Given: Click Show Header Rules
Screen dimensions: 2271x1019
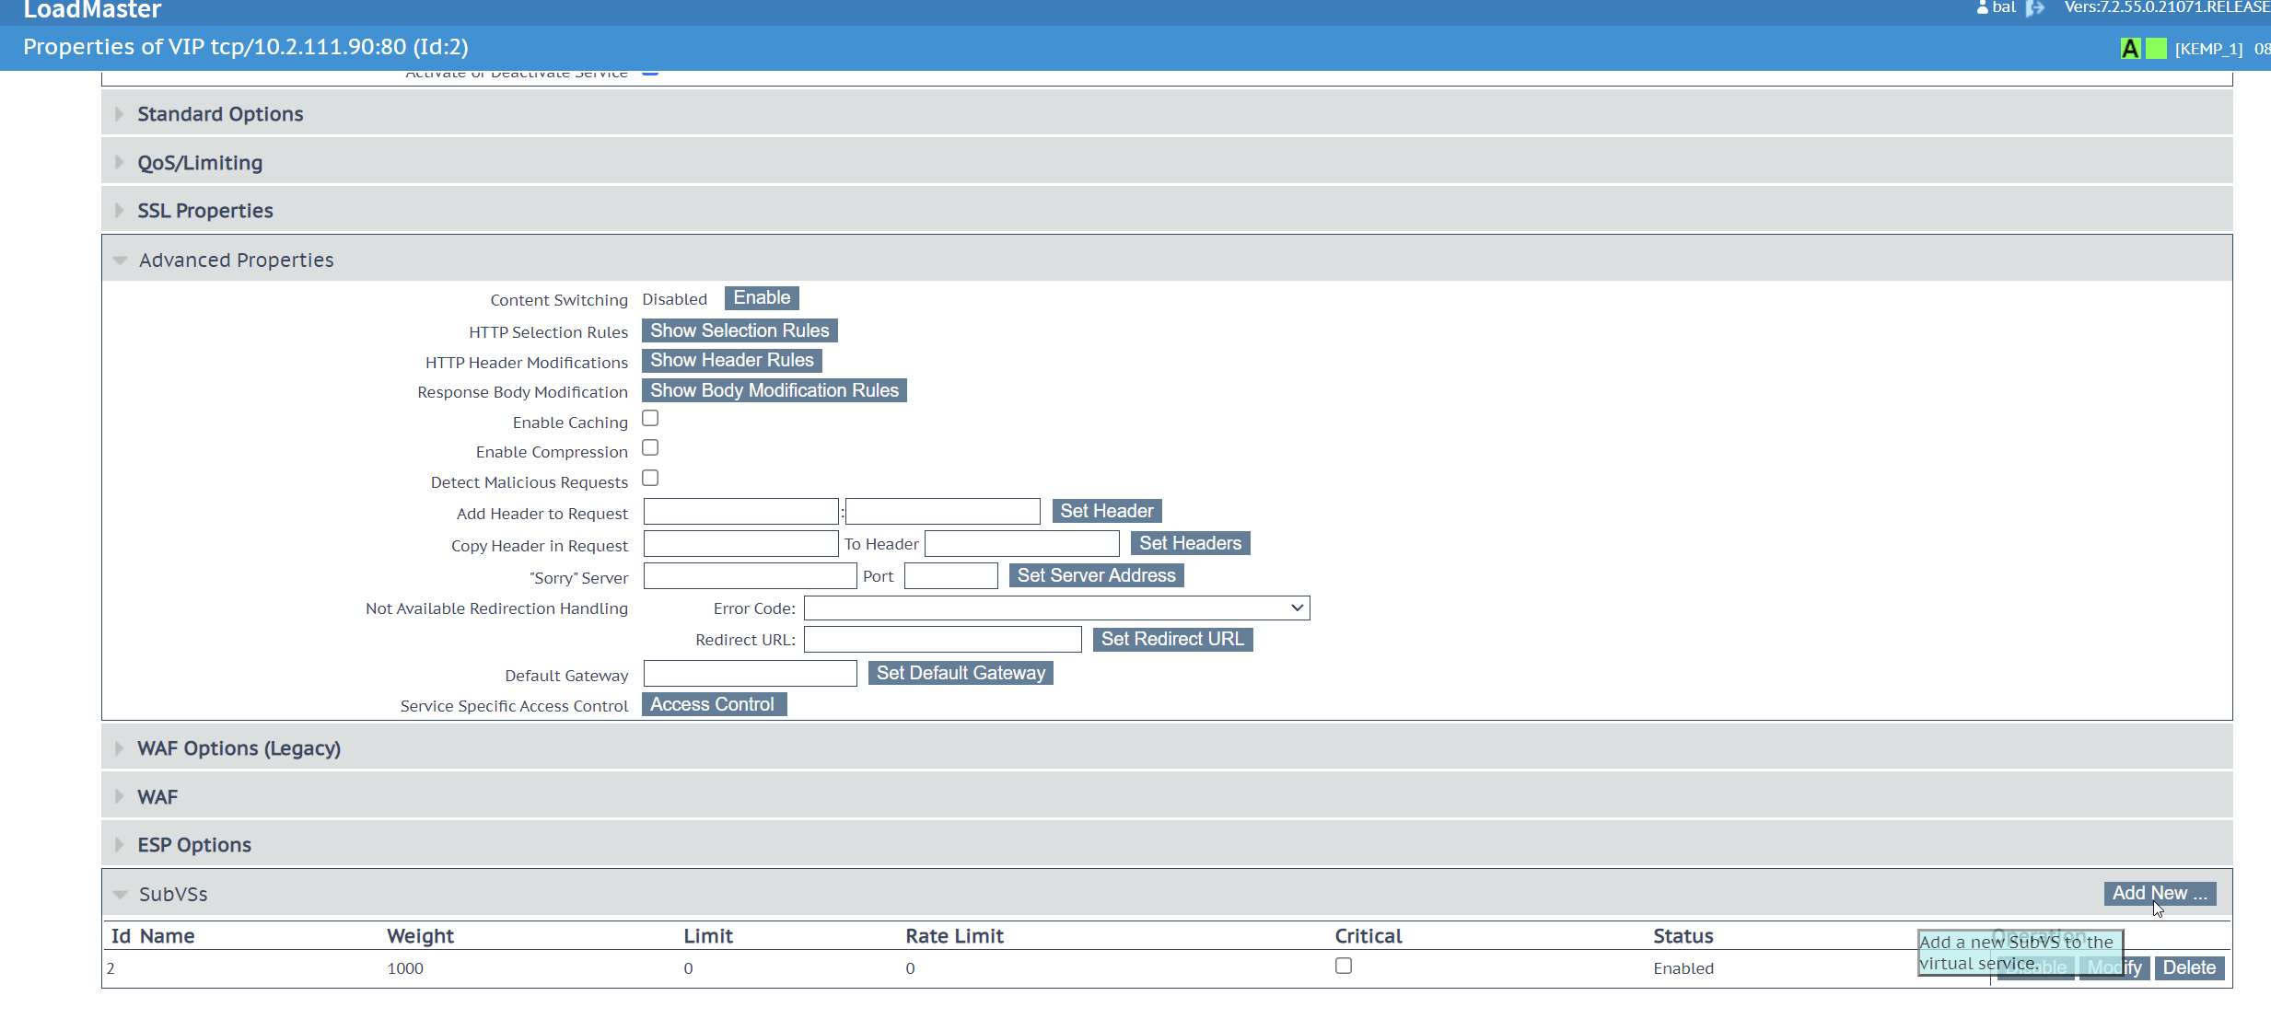Looking at the screenshot, I should (x=732, y=360).
